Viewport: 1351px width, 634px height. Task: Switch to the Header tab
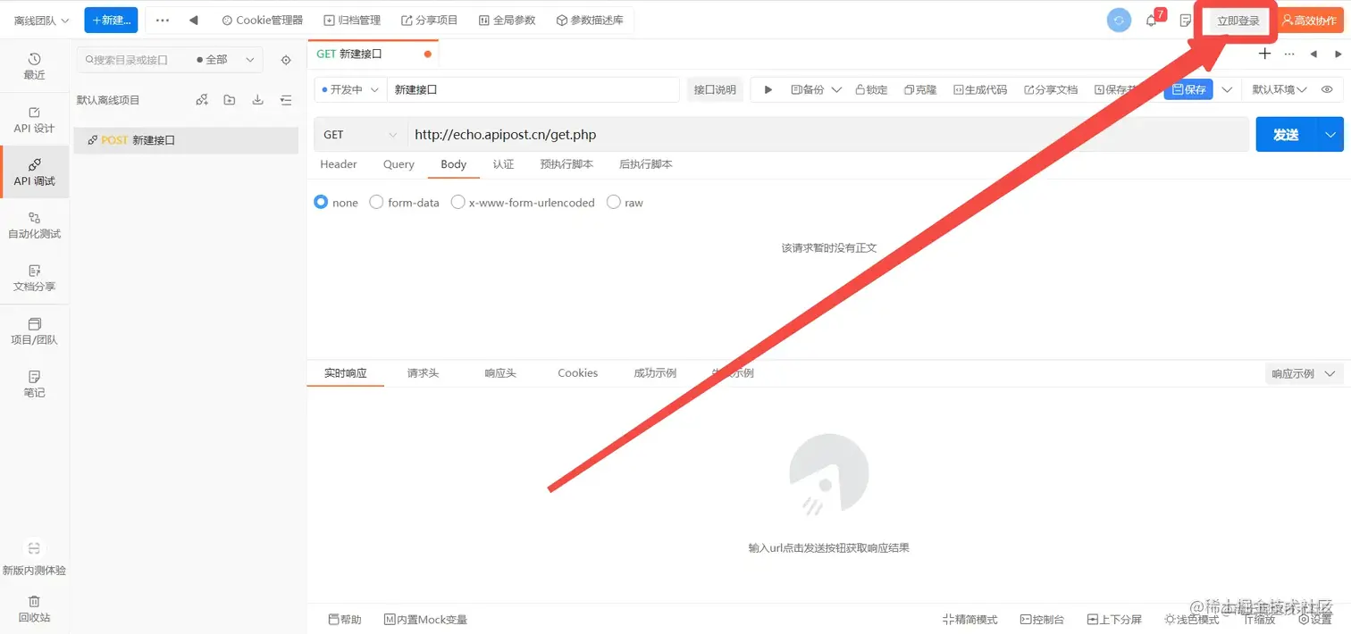(x=339, y=164)
